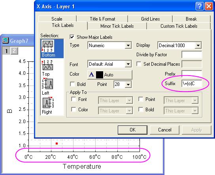Select the Bottom axis icon
This screenshot has width=215, height=175.
[x=48, y=46]
